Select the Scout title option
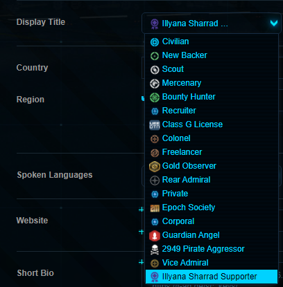Screen dimensions: 283x287 pyautogui.click(x=212, y=69)
